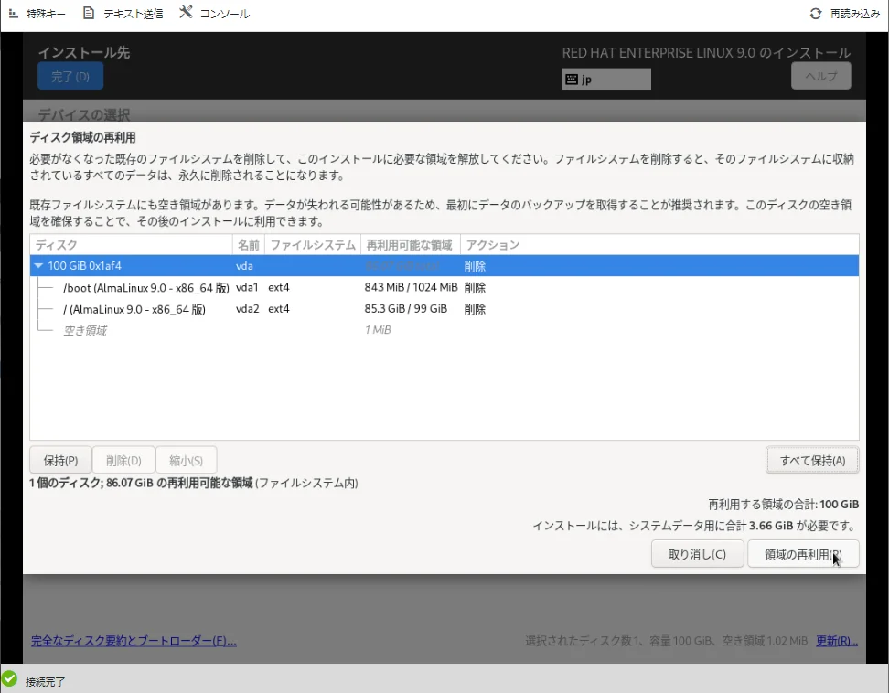Click the green 接続完了 status icon
Screen dimensions: 889x693
(10, 679)
